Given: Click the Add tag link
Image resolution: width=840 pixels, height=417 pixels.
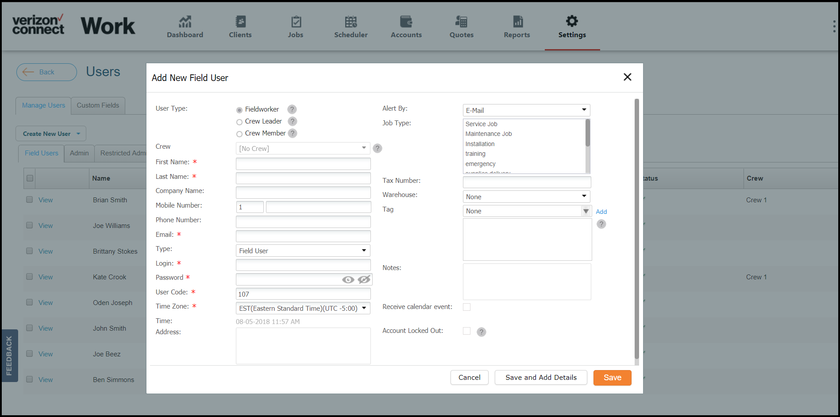Looking at the screenshot, I should (x=601, y=212).
